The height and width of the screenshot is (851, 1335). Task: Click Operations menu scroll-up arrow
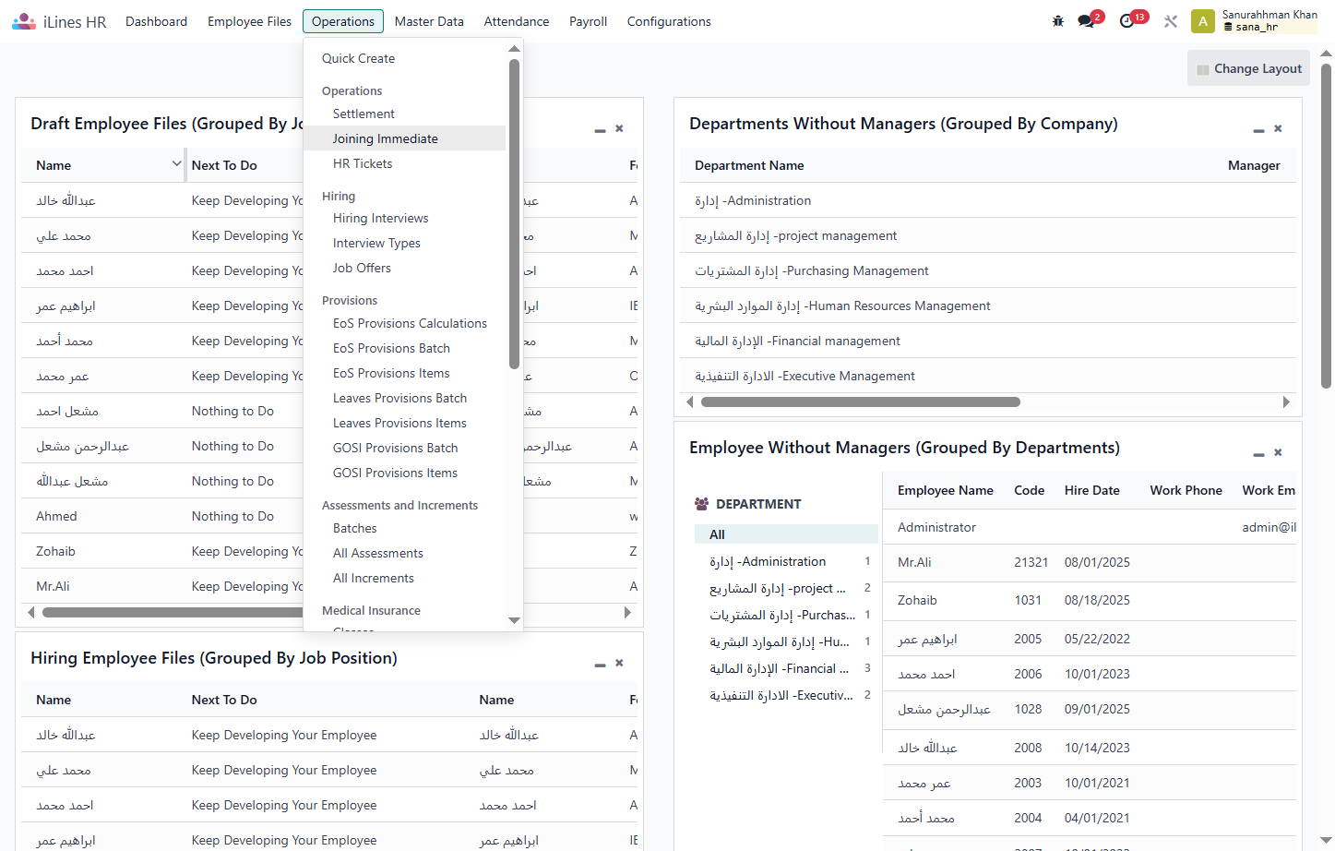[x=514, y=48]
